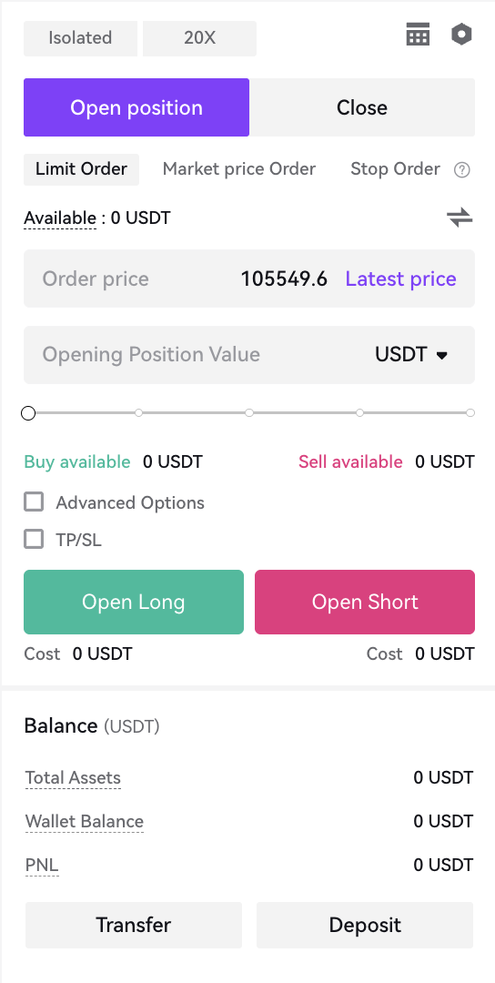Enable the Advanced Options checkbox

pos(34,502)
